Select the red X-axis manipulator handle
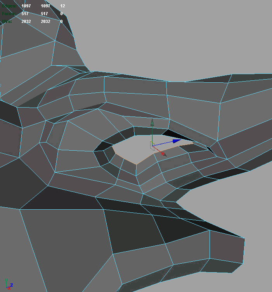272x292 pixels. (x=164, y=154)
